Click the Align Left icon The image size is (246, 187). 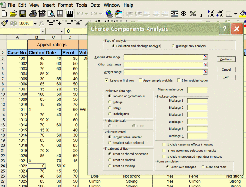147,14
